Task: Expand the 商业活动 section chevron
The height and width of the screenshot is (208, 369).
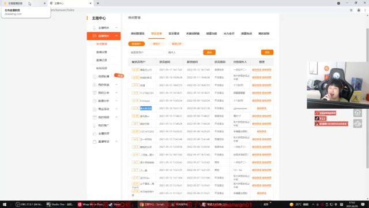Action: [x=116, y=109]
